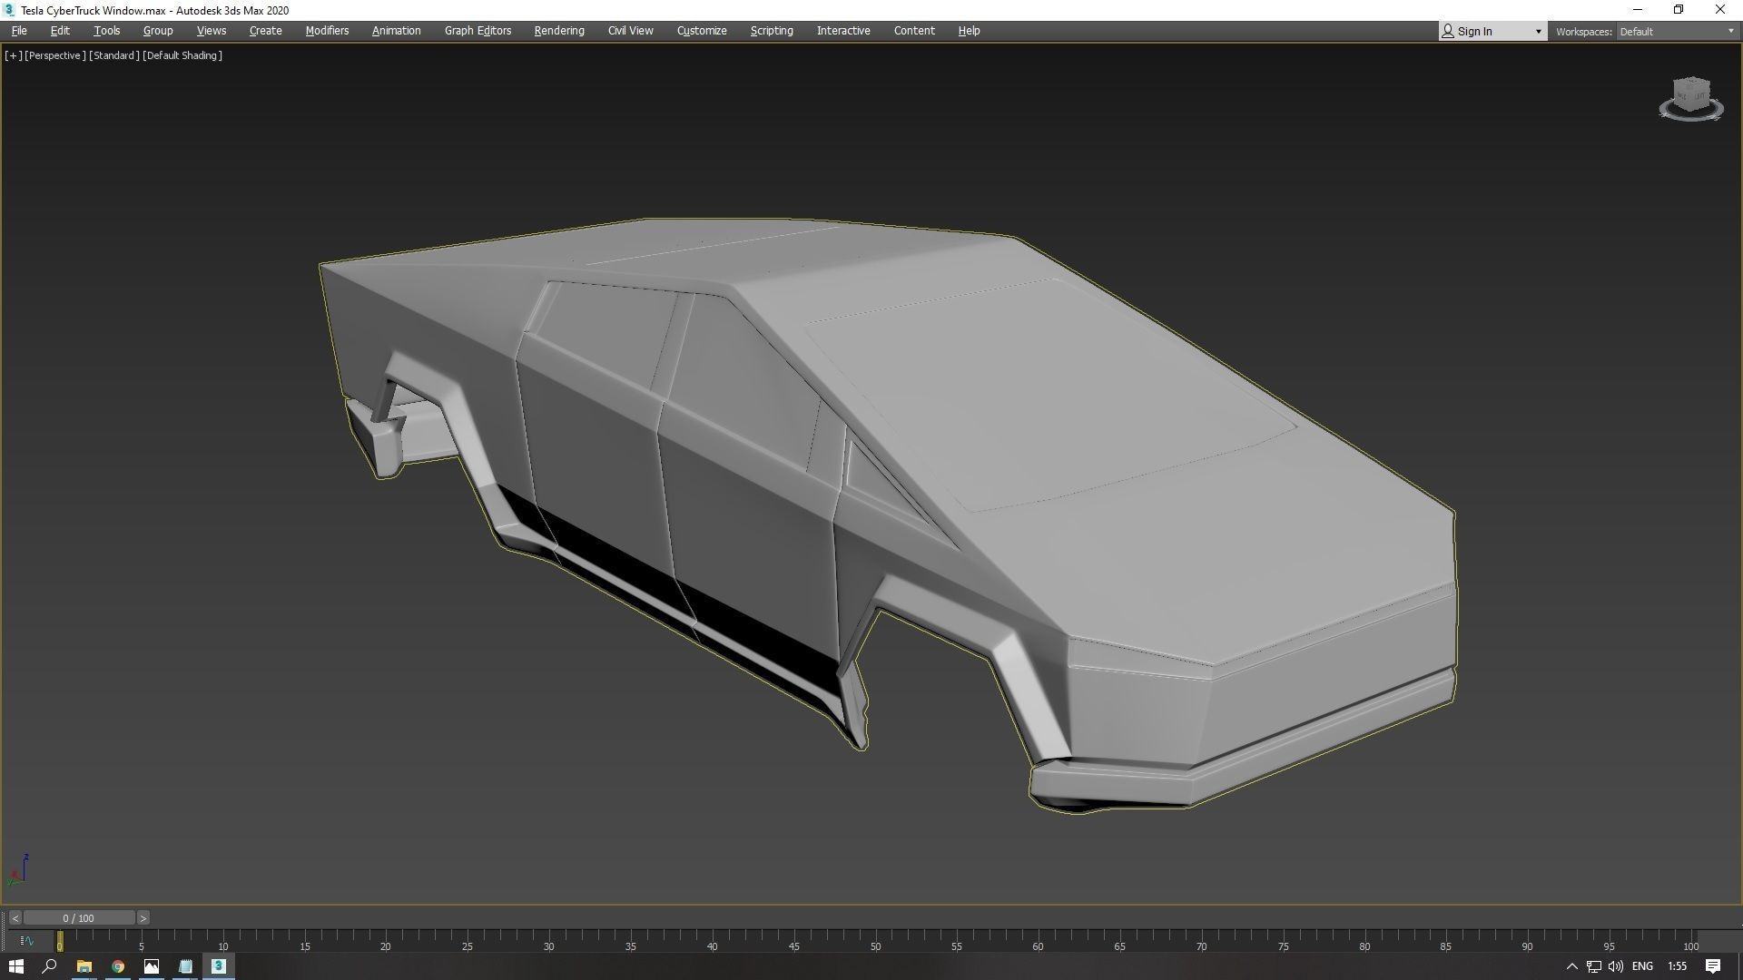This screenshot has width=1743, height=980.
Task: Open the Mini Curve Editor toggle icon
Action: click(x=26, y=941)
